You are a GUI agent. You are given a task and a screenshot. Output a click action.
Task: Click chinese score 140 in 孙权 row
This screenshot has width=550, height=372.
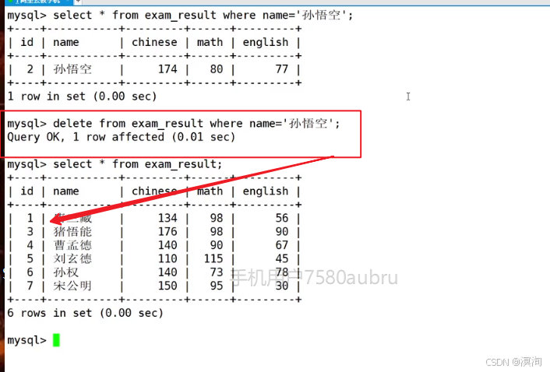point(167,272)
